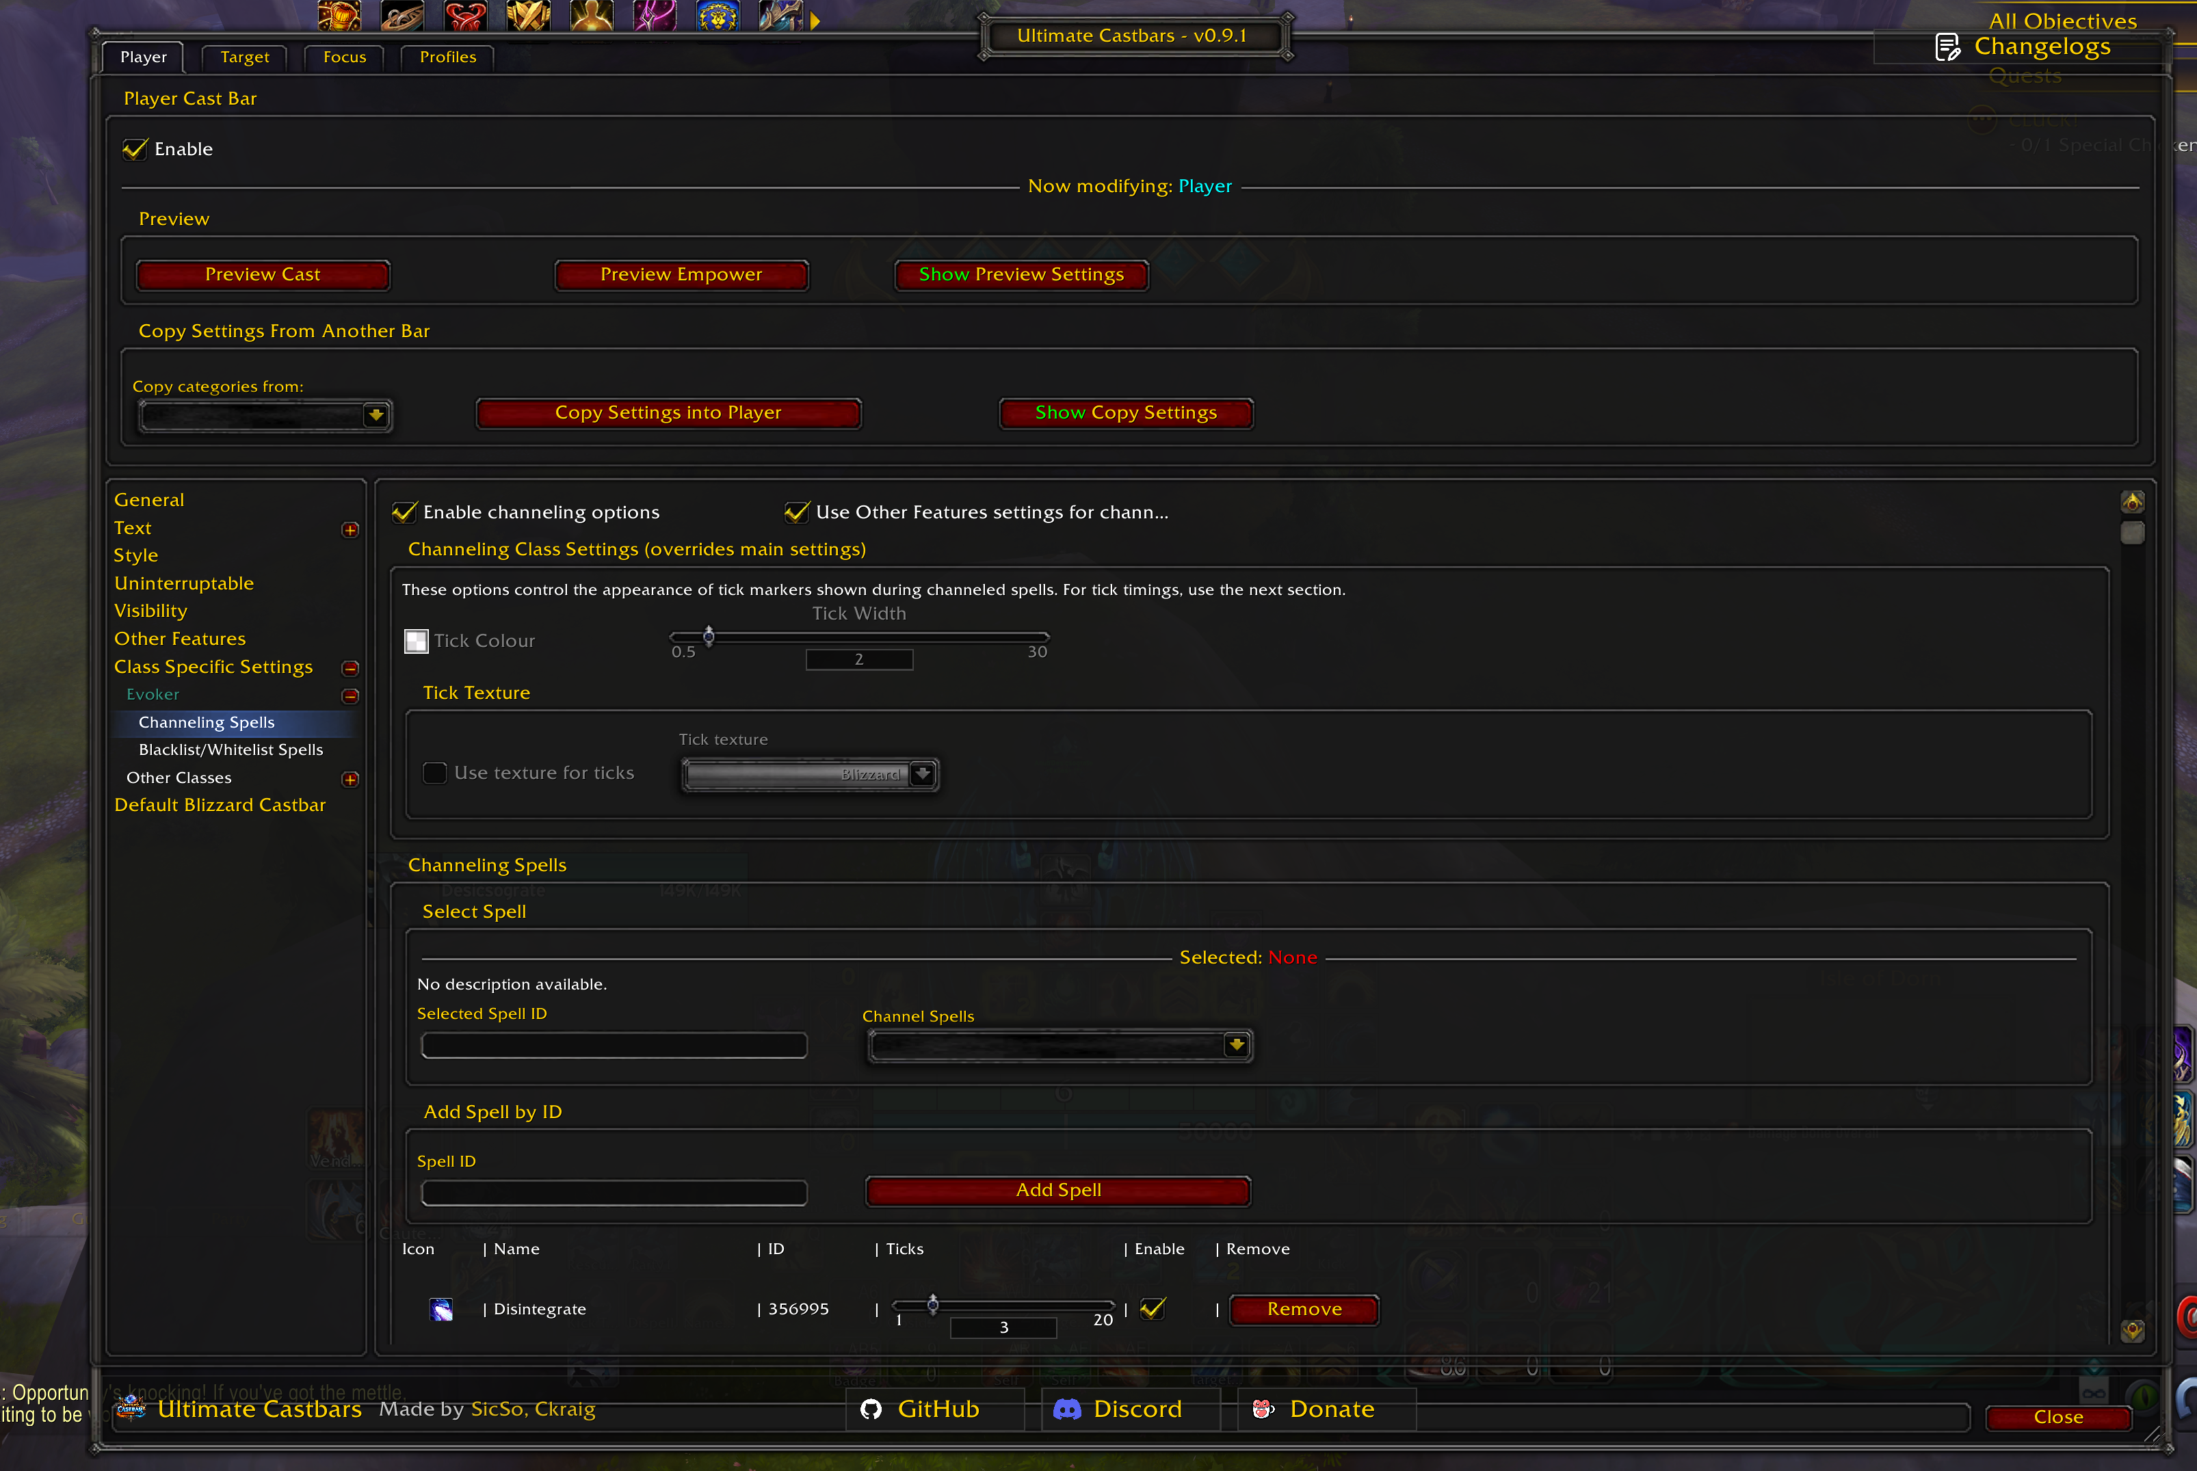Toggle Use Other Features settings checkbox

[796, 512]
